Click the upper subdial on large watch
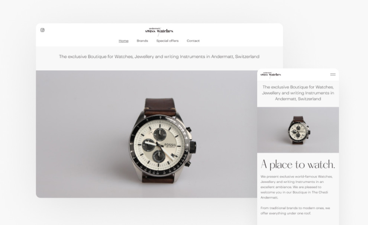This screenshot has width=368, height=225. click(x=160, y=134)
